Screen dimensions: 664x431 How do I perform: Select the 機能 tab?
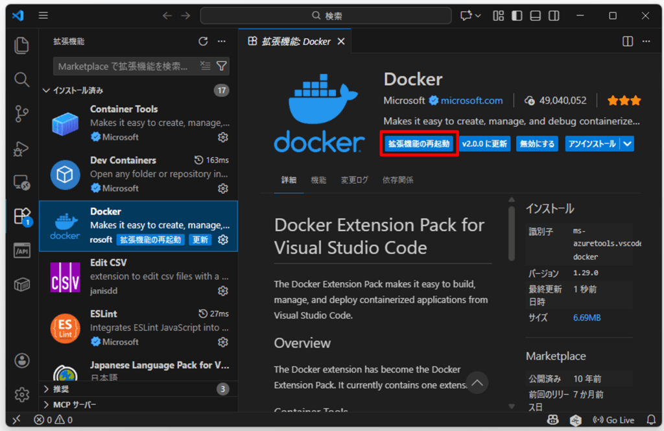click(x=318, y=180)
